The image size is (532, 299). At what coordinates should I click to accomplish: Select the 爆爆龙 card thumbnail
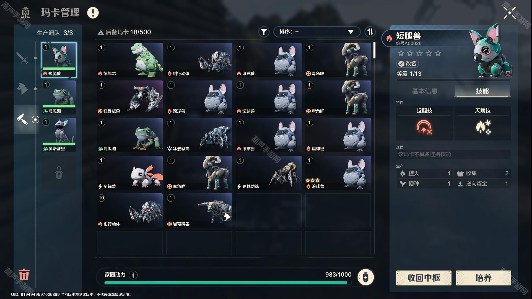point(130,60)
